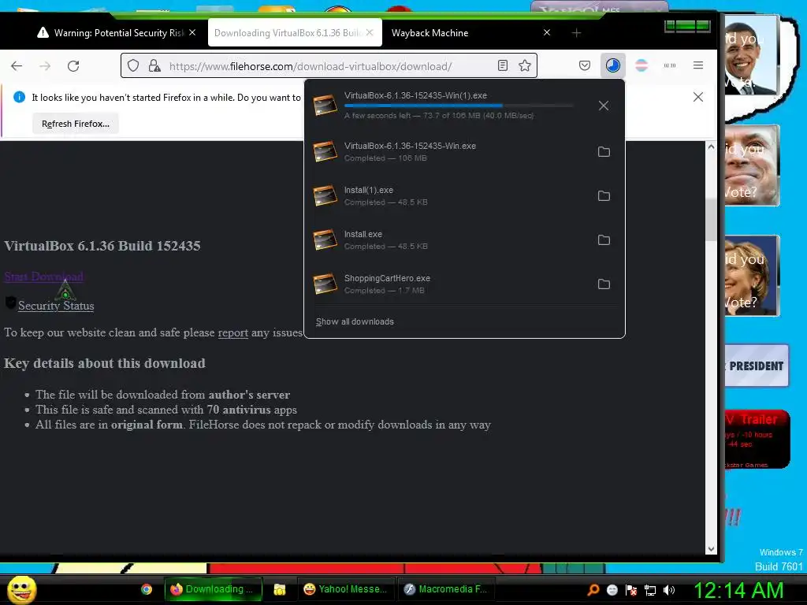Launch Chrome from the taskbar
The width and height of the screenshot is (807, 605).
coord(147,589)
